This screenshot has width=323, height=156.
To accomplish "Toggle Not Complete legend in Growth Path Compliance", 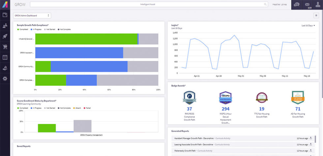I will [64, 29].
